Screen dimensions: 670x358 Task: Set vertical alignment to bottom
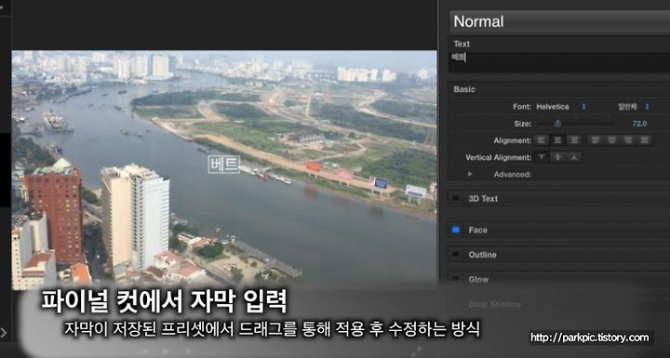(x=574, y=157)
